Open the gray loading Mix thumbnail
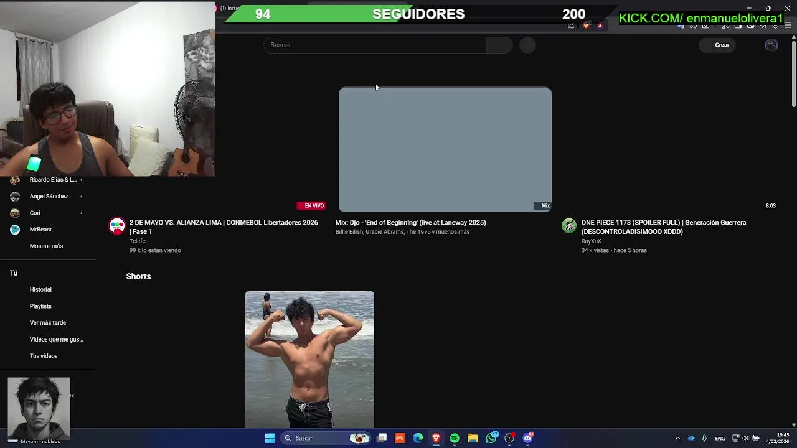This screenshot has height=448, width=797. click(x=445, y=150)
